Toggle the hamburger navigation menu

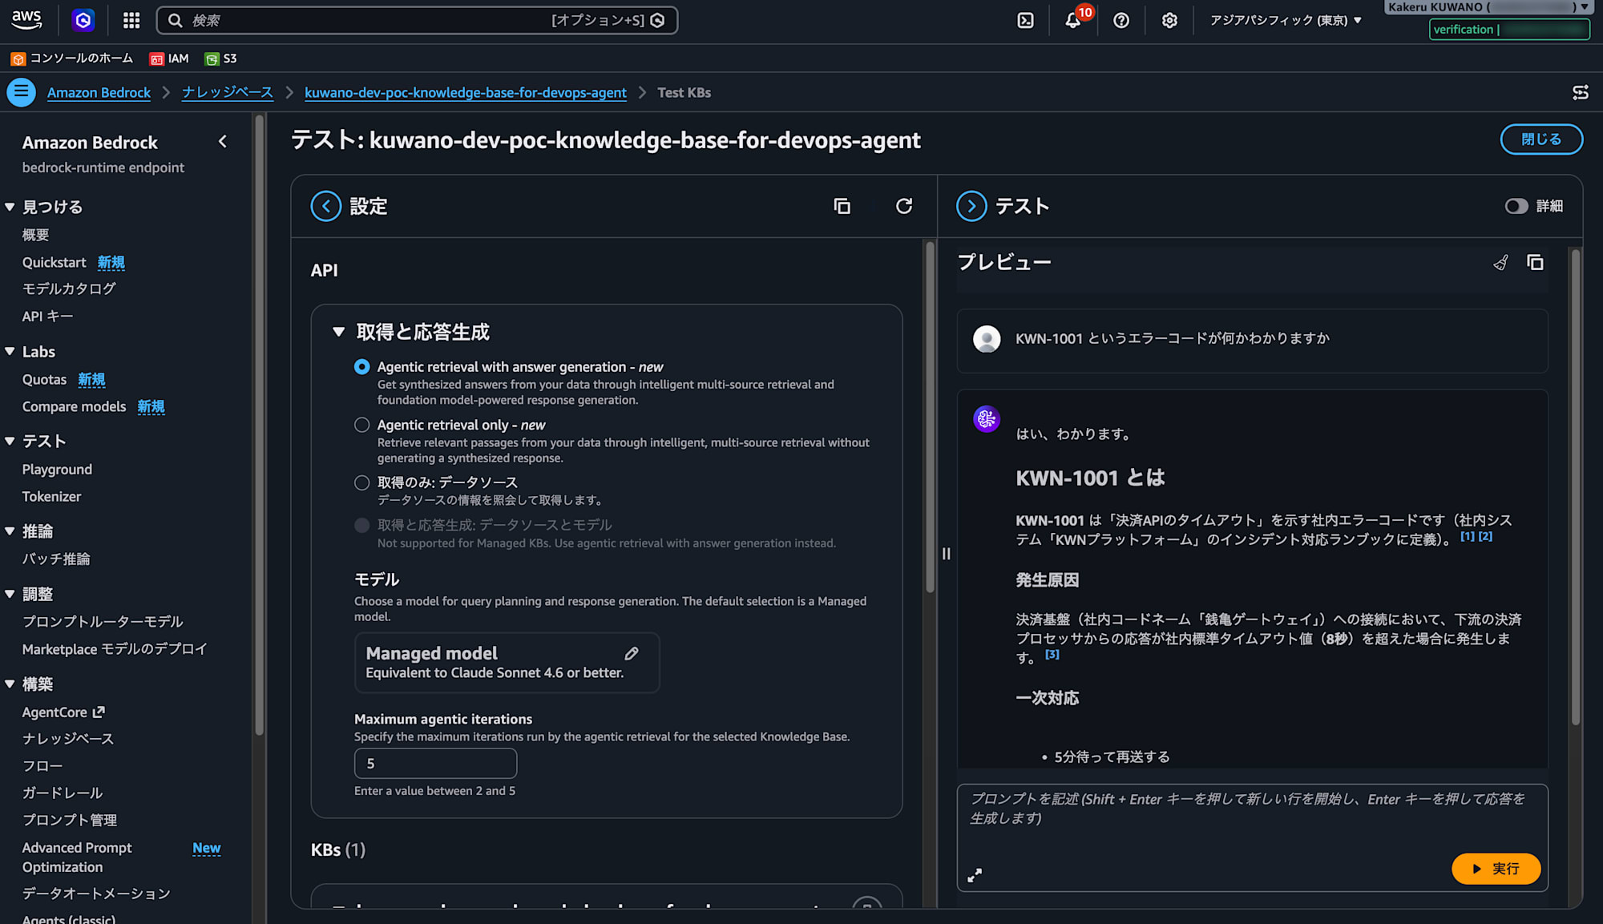pyautogui.click(x=22, y=92)
